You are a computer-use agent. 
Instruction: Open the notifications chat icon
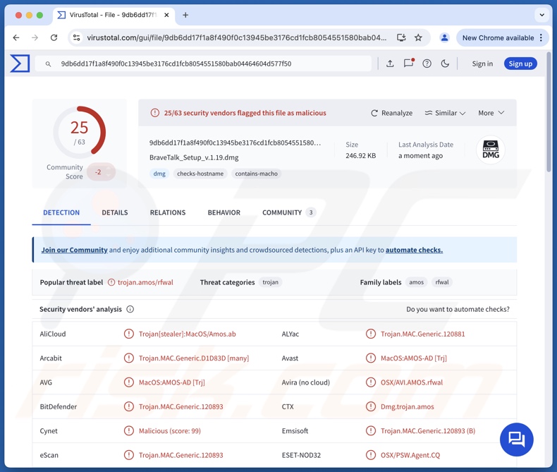coord(408,63)
